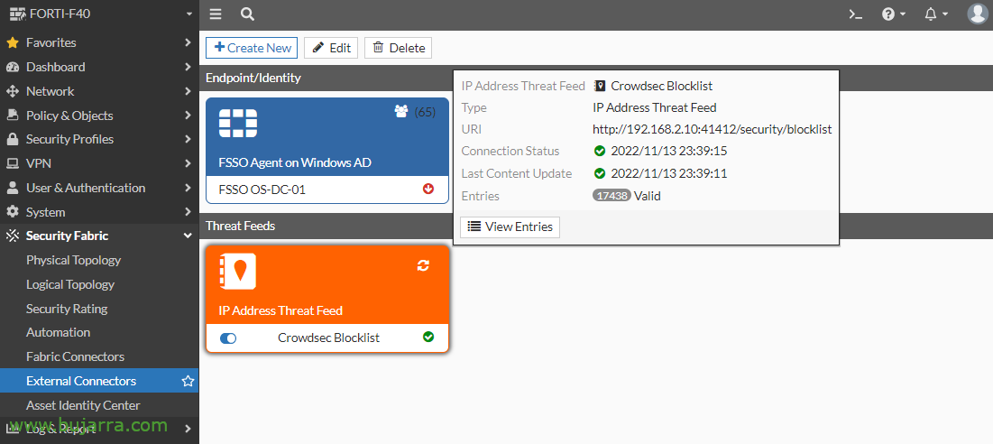This screenshot has height=444, width=993.
Task: Click the Crowdsec Blocklist label on card
Action: pyautogui.click(x=328, y=338)
